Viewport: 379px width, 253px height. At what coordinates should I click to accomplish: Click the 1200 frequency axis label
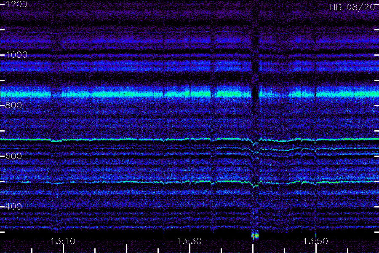(x=16, y=4)
